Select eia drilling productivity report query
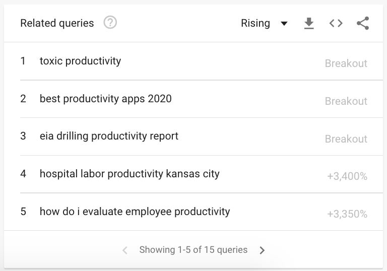This screenshot has width=387, height=271. coord(109,136)
